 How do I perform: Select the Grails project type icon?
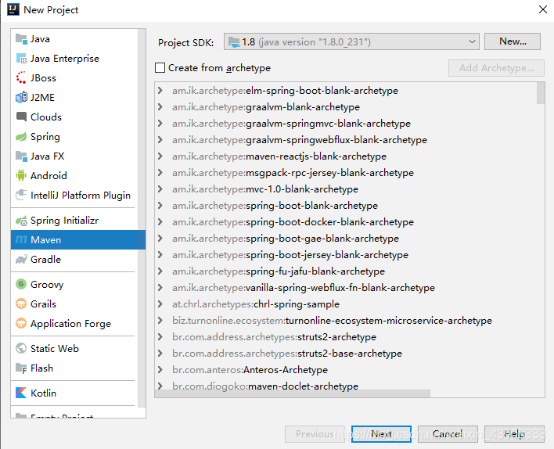click(22, 304)
